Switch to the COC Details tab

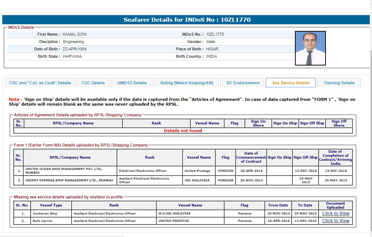coord(93,83)
